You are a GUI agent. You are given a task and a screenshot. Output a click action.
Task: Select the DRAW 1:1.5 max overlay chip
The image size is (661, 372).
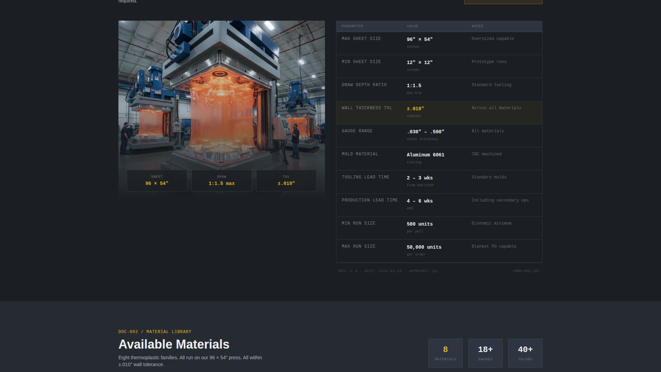(x=221, y=180)
